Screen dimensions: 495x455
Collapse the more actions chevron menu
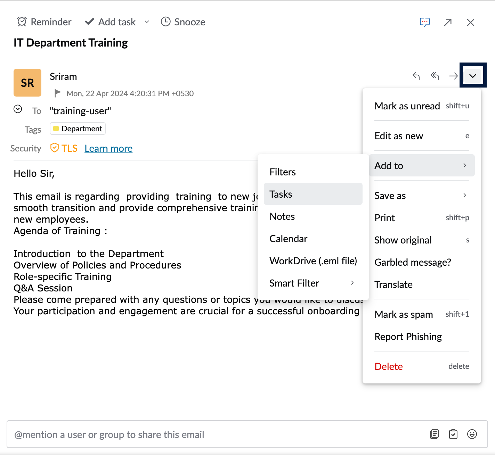(x=473, y=76)
